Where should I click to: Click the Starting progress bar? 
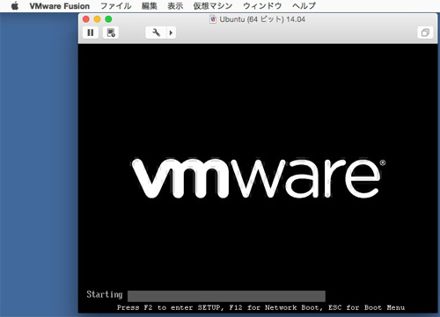[226, 296]
